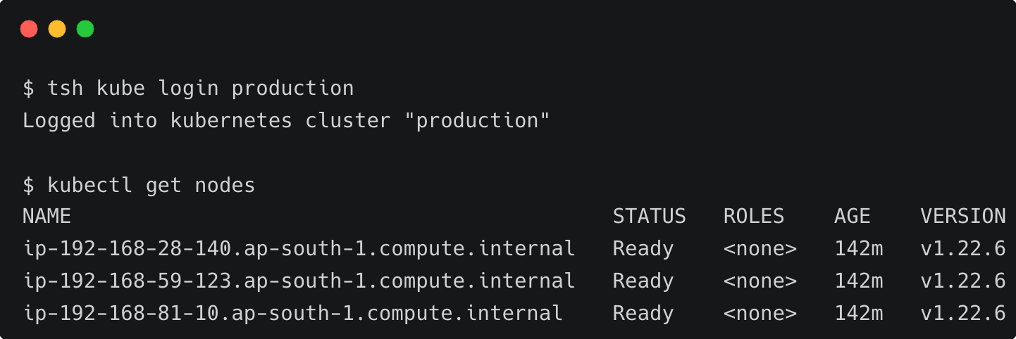Click Ready status of node ip-192-168-28-140
This screenshot has height=339, width=1016.
(x=643, y=249)
